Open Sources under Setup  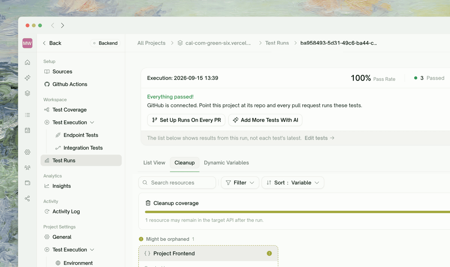81,72
